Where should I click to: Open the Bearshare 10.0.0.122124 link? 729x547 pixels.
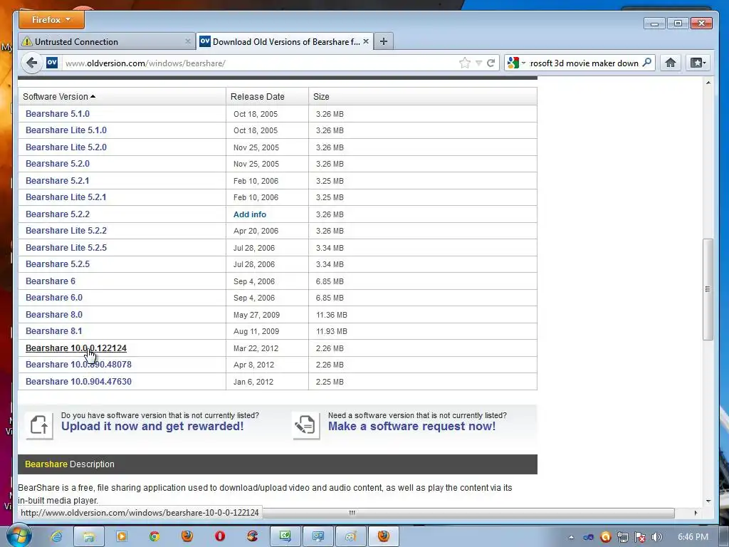[x=76, y=348]
